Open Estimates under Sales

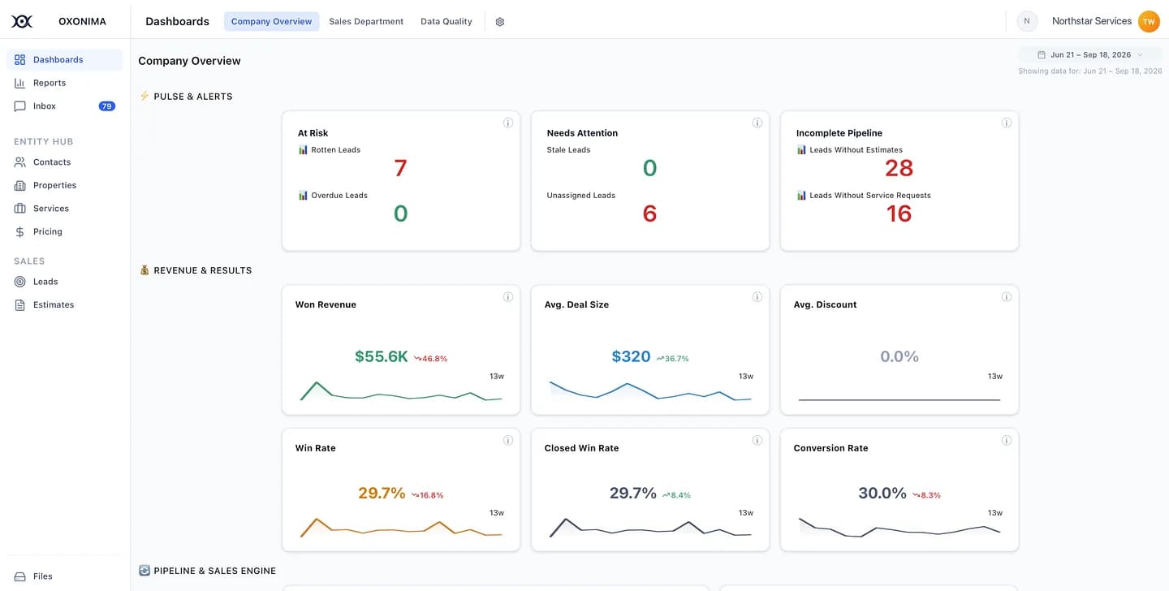(x=65, y=305)
